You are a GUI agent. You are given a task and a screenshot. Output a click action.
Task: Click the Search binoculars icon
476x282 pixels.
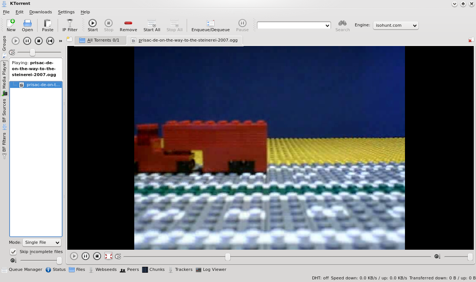pos(342,25)
